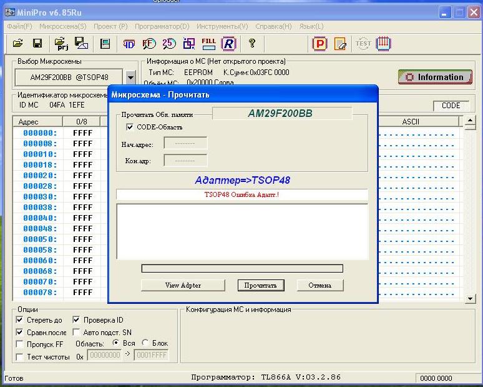Uncheck the Стереть до option
Image resolution: width=483 pixels, height=387 pixels.
coord(19,319)
